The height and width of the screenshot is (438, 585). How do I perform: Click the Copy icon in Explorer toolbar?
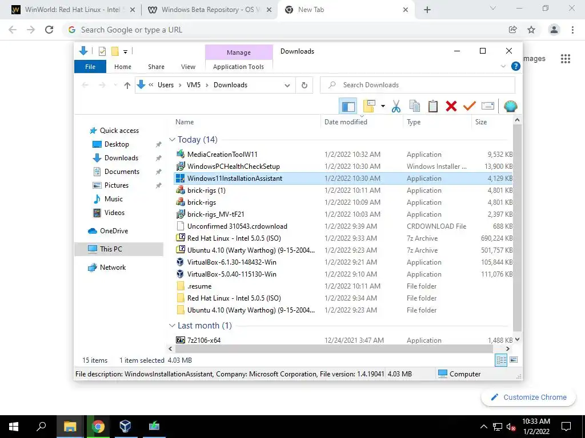(415, 107)
